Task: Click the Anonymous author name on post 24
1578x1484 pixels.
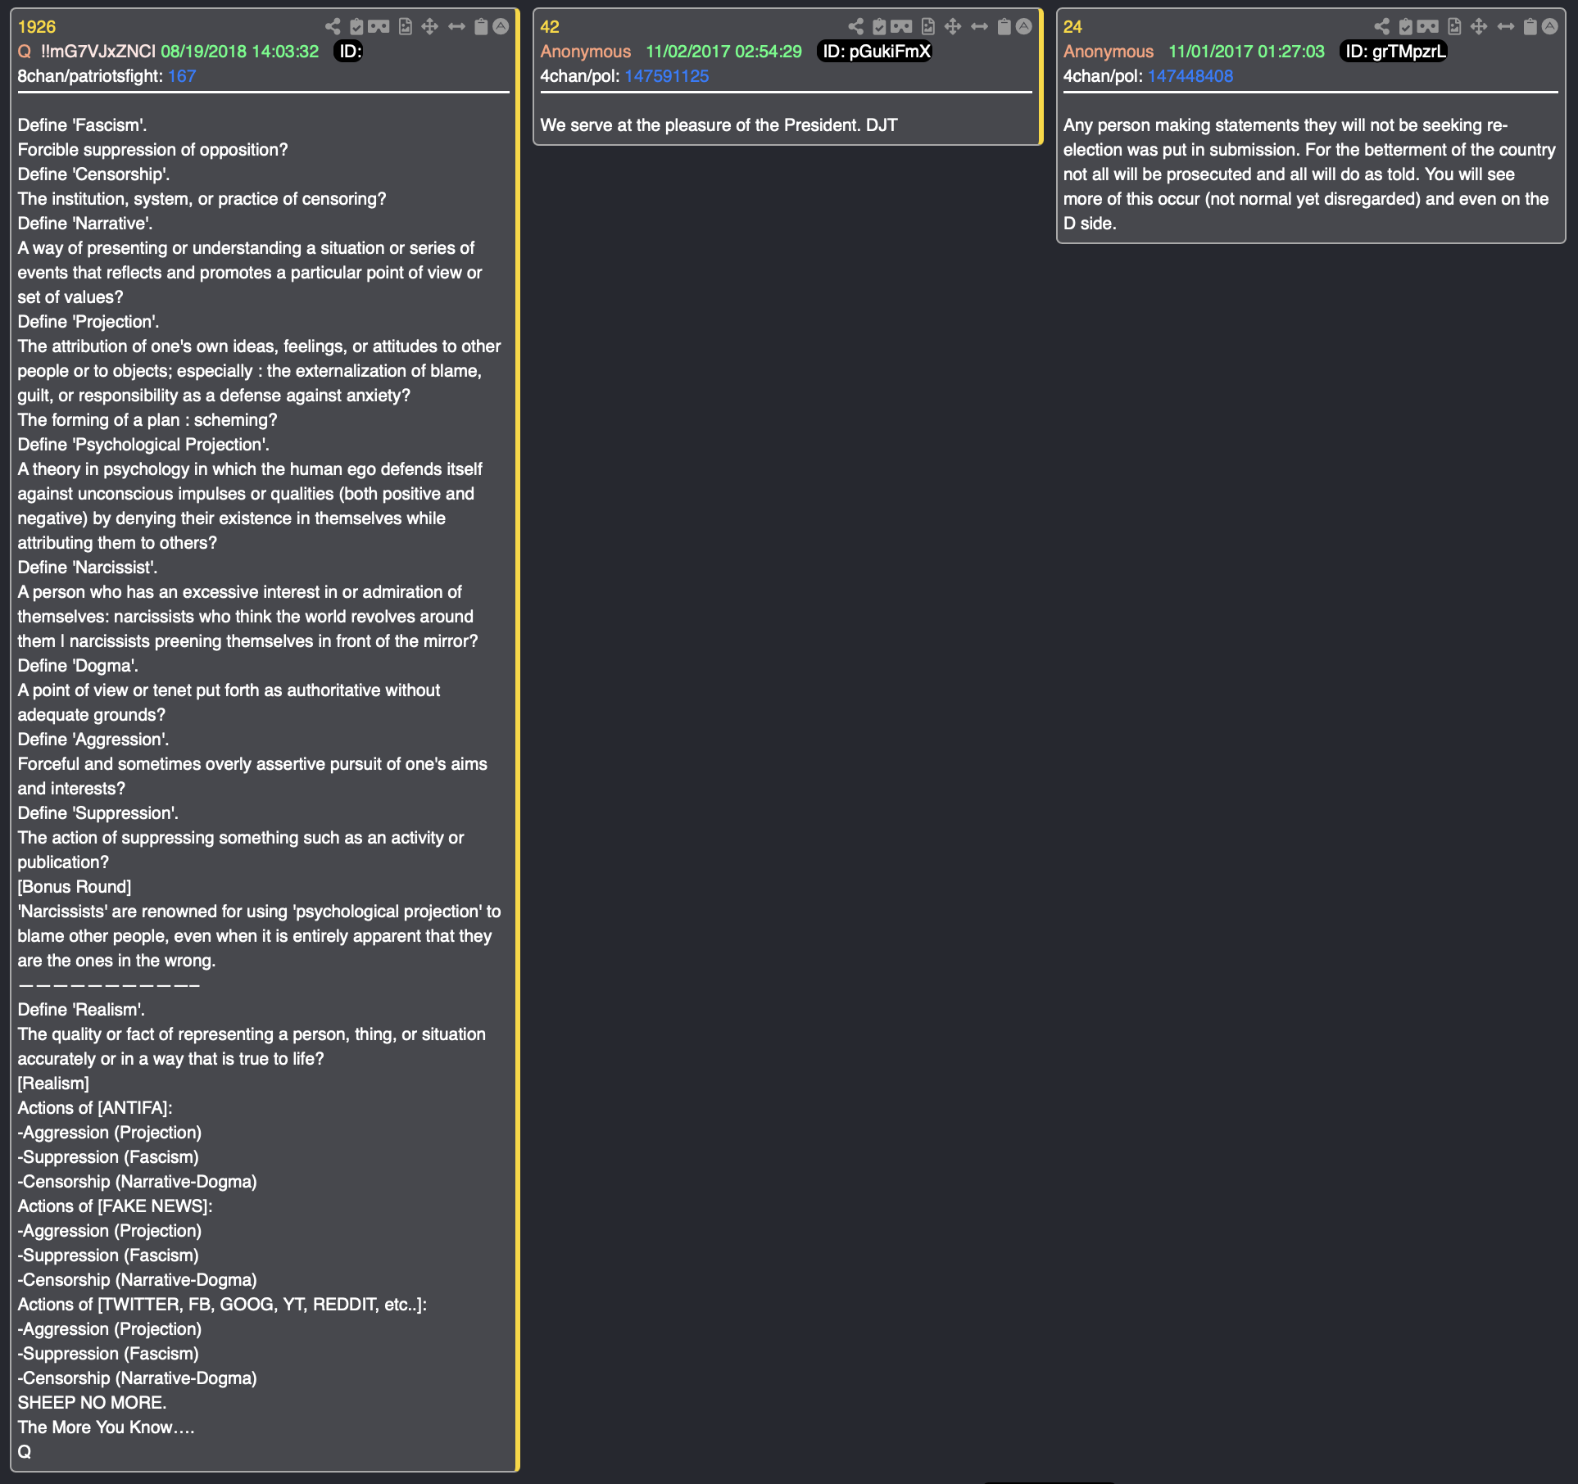Action: (x=1109, y=52)
